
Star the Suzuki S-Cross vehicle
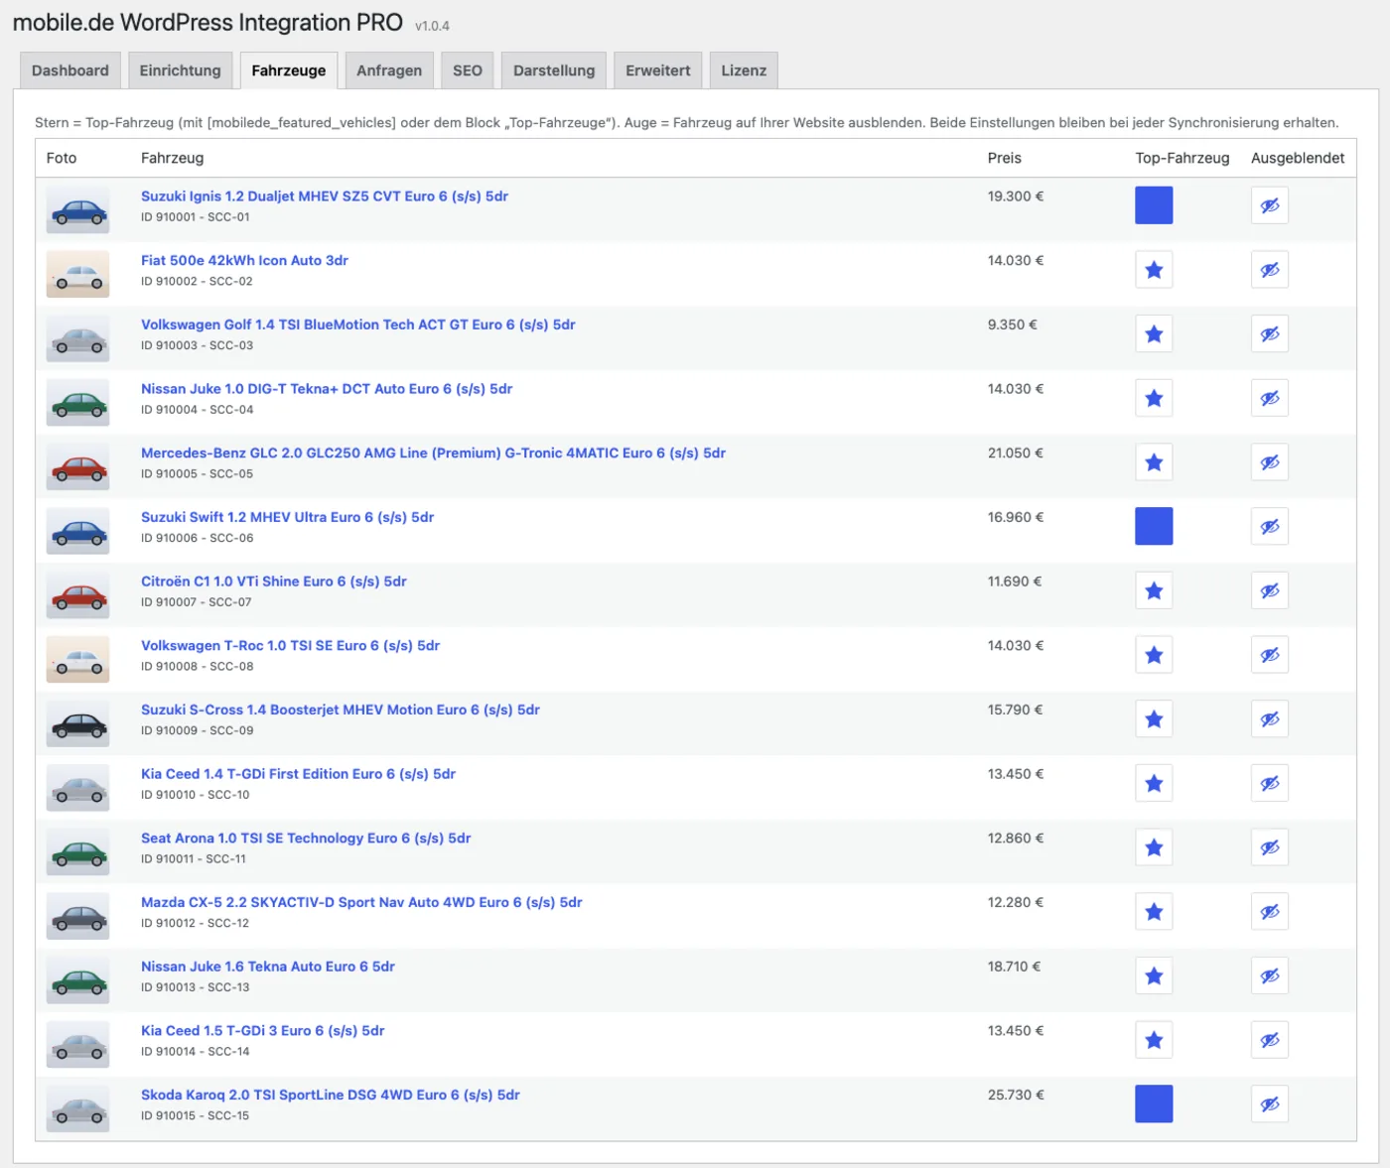pos(1154,719)
